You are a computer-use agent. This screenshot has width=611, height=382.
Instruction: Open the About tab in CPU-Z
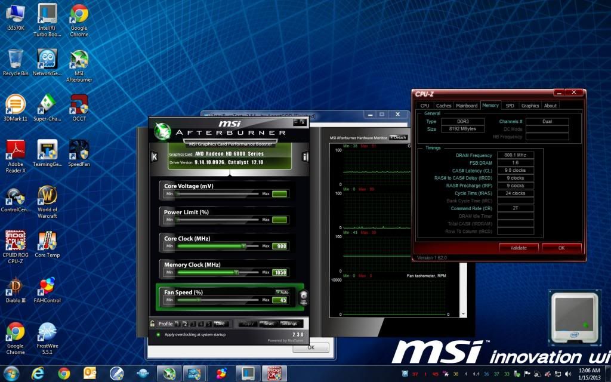550,106
